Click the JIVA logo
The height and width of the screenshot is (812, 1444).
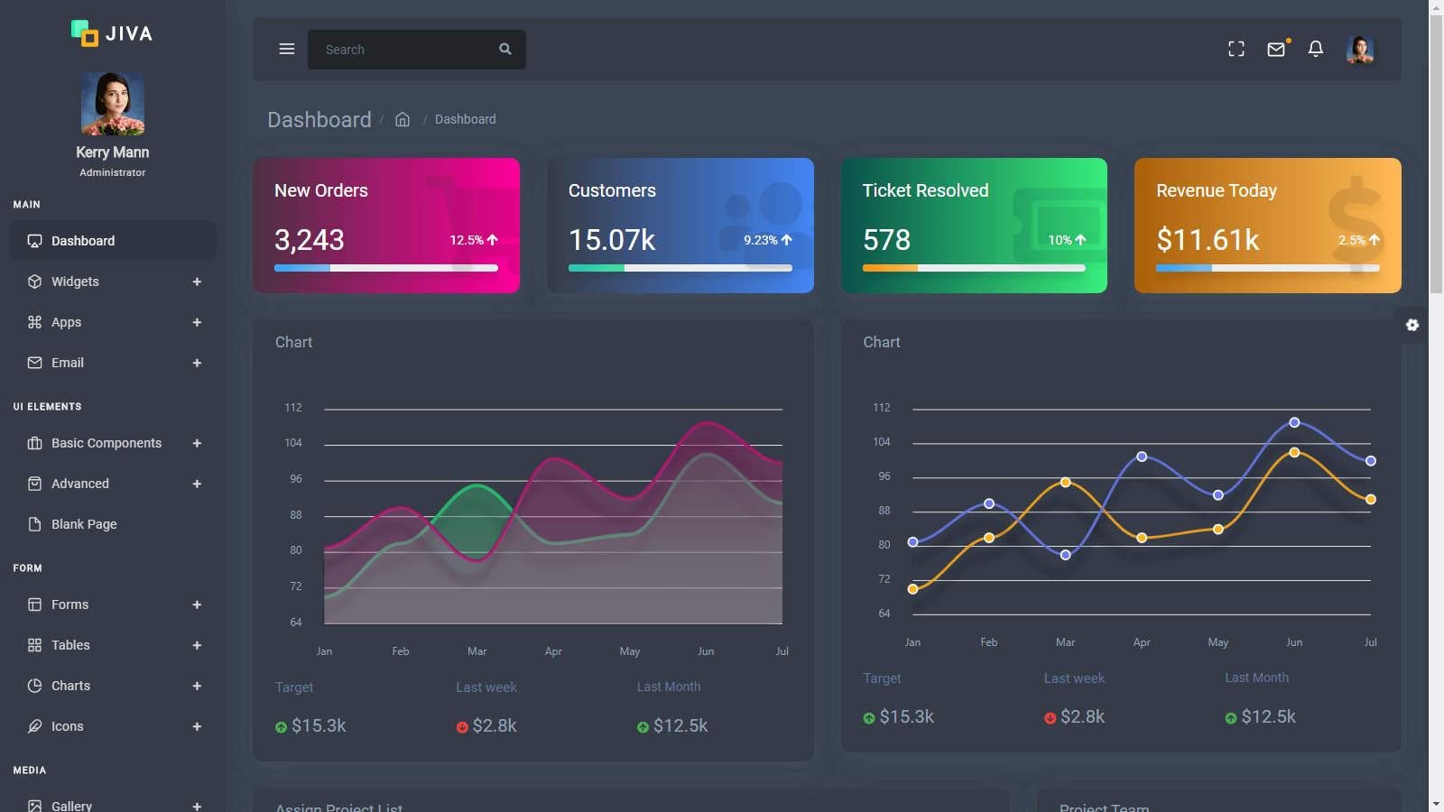pyautogui.click(x=112, y=33)
